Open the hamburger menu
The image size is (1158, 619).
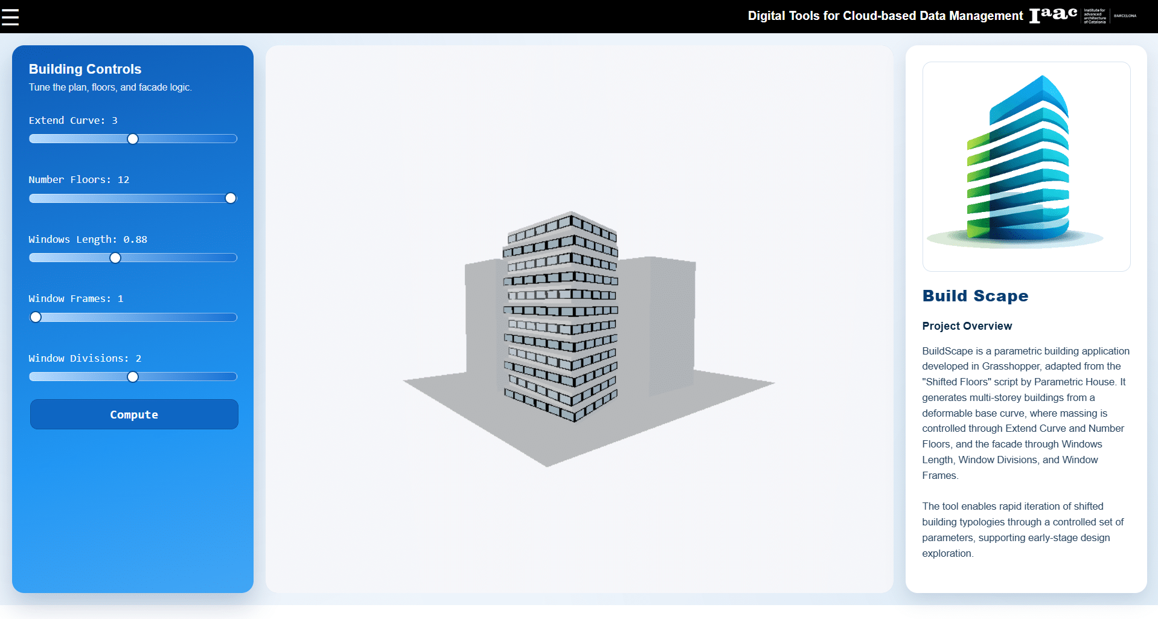pos(10,17)
